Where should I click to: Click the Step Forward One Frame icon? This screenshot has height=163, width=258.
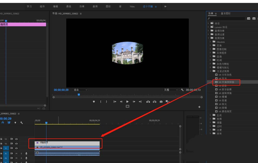pos(134,102)
